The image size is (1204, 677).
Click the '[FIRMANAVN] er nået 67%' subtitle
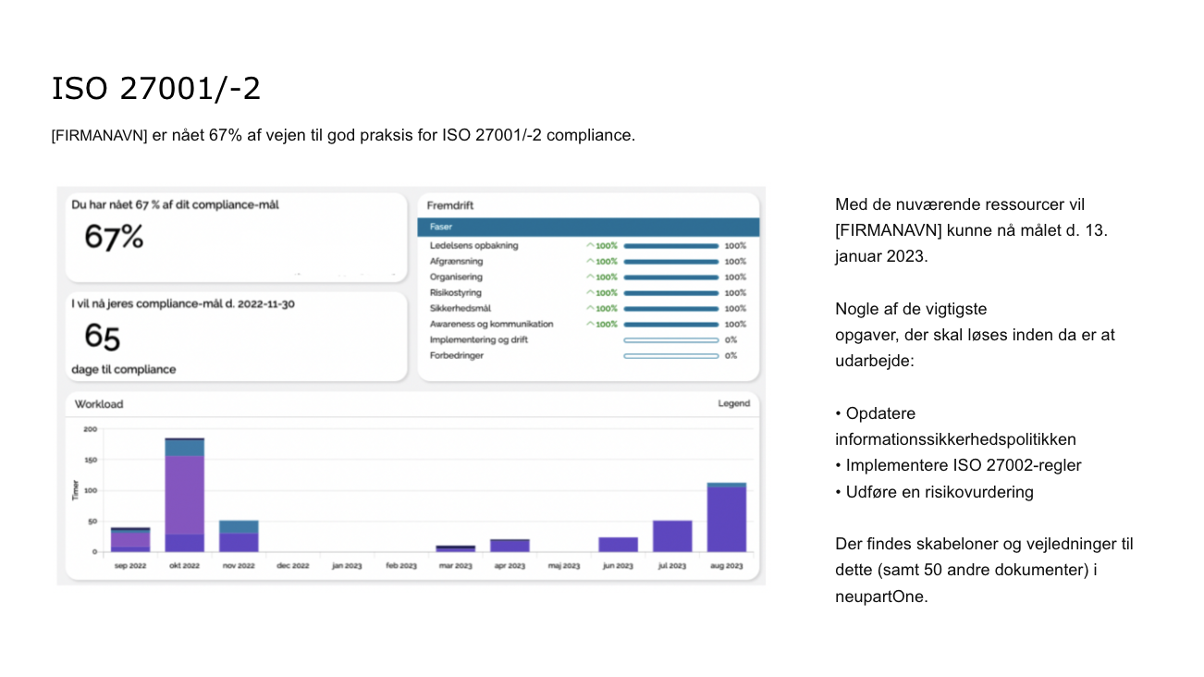[x=344, y=135]
